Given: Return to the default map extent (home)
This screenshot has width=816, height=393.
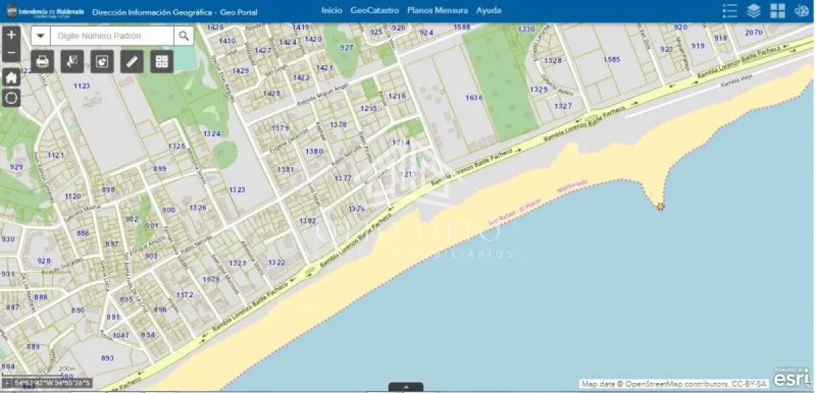Looking at the screenshot, I should click(x=11, y=77).
